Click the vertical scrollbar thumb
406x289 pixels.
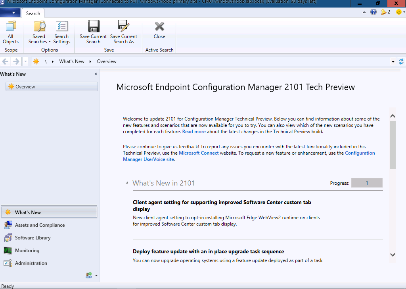(393, 145)
